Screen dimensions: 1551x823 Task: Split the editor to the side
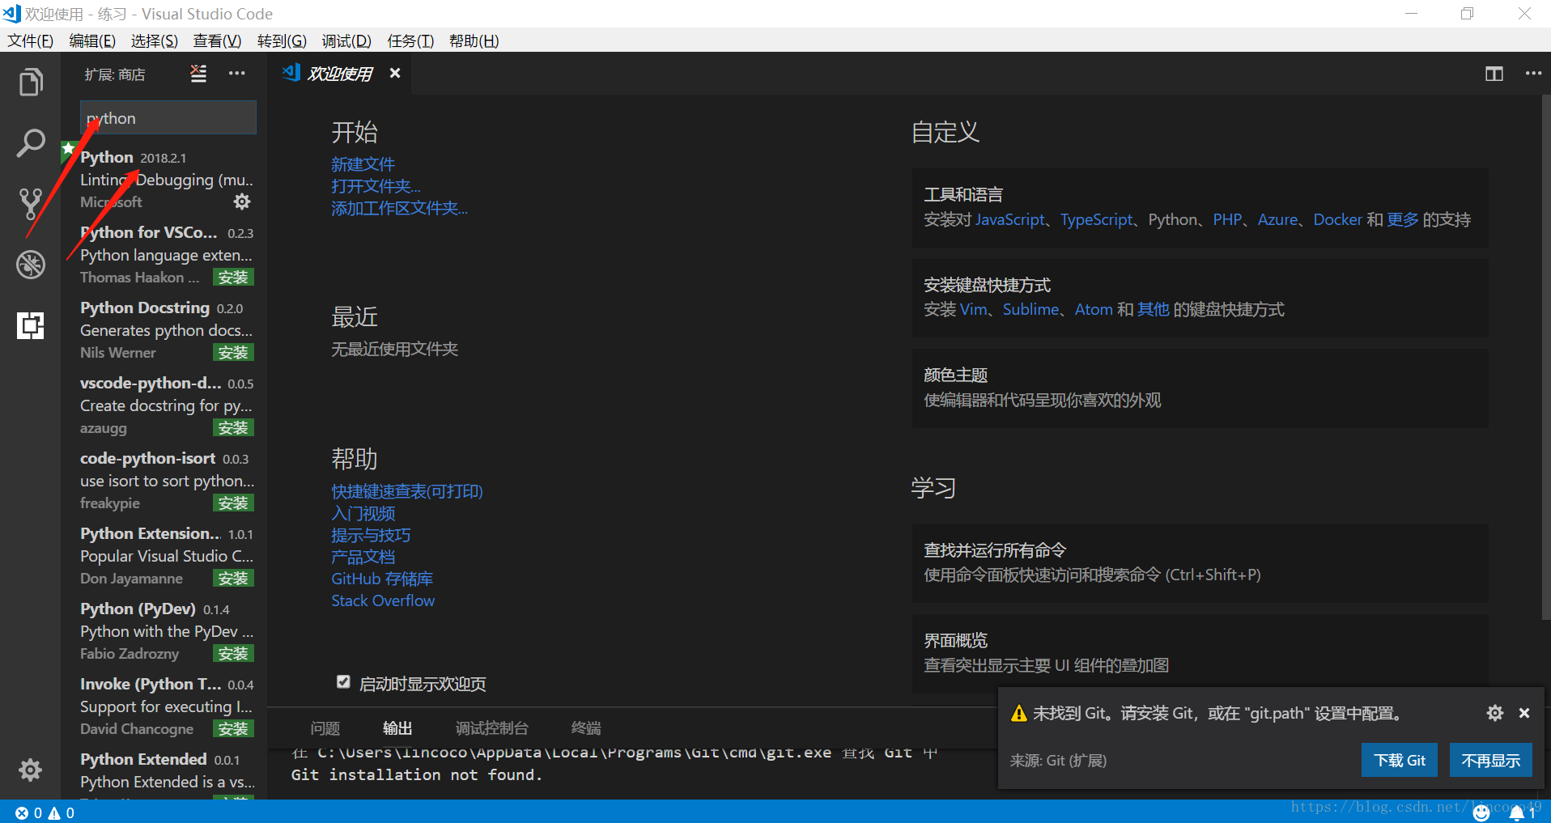(x=1494, y=74)
